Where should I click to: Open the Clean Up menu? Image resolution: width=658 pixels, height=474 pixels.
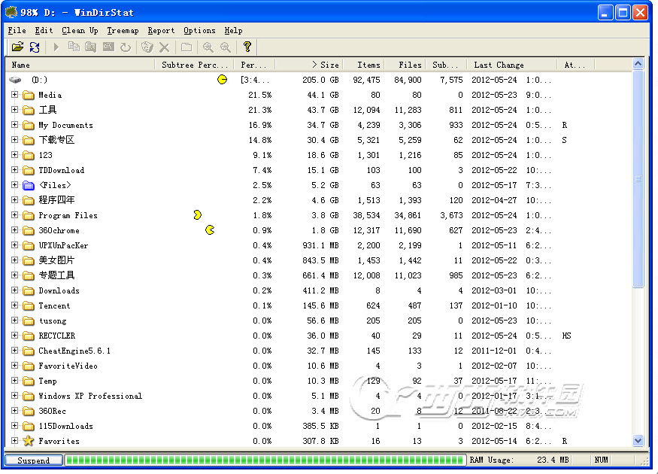(x=80, y=30)
